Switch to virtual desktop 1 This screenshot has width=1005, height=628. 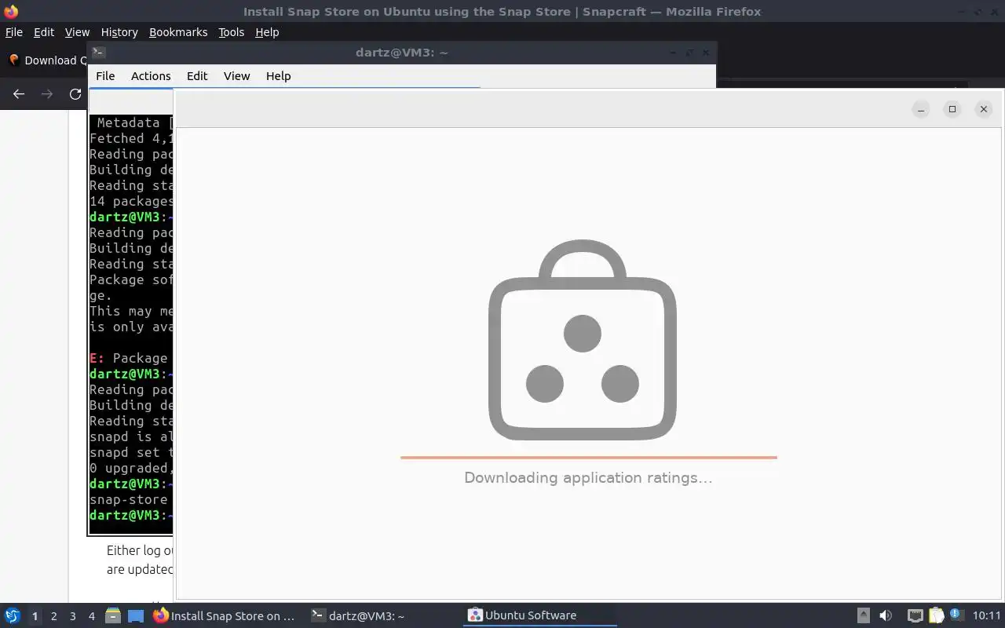(x=35, y=616)
